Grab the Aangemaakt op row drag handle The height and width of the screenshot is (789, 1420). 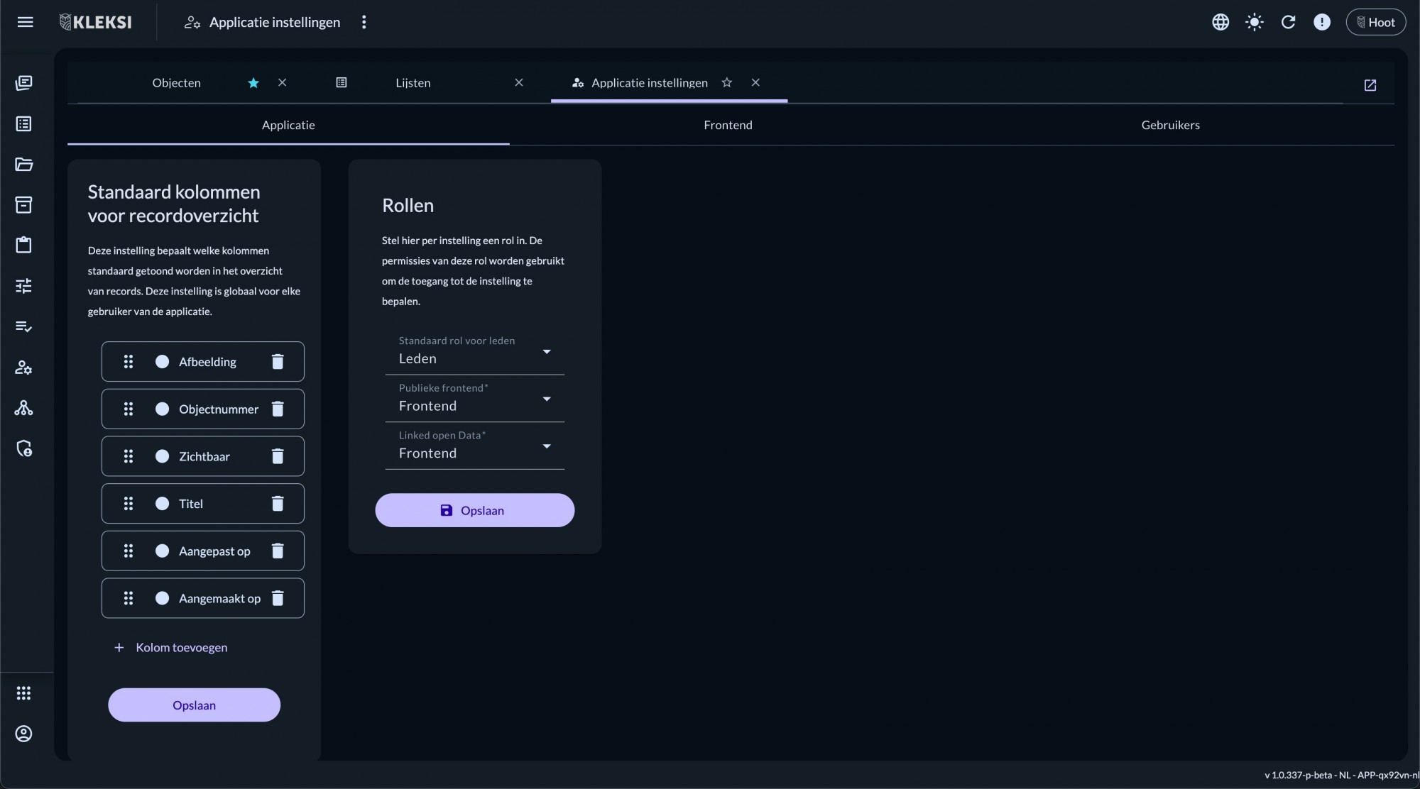coord(129,598)
